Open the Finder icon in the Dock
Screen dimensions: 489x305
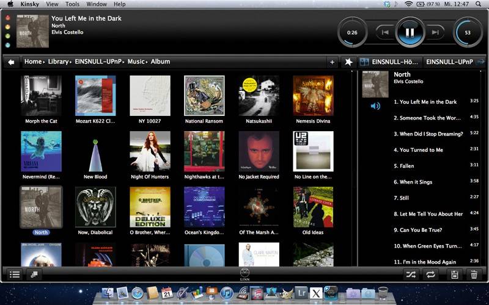click(x=108, y=293)
